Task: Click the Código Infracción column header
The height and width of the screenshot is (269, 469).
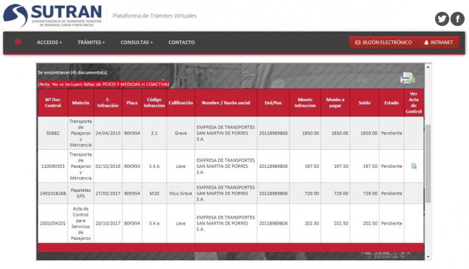Action: 154,102
